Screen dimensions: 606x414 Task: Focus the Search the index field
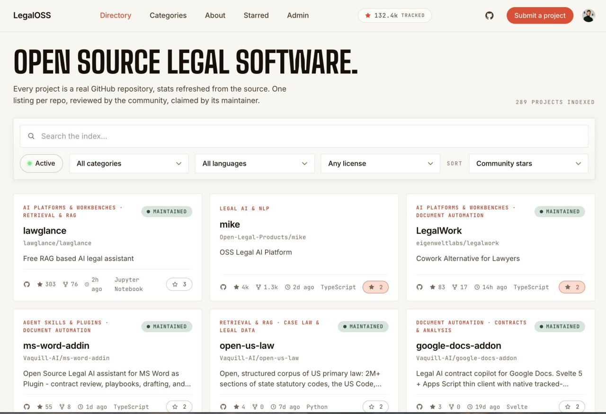(x=304, y=136)
